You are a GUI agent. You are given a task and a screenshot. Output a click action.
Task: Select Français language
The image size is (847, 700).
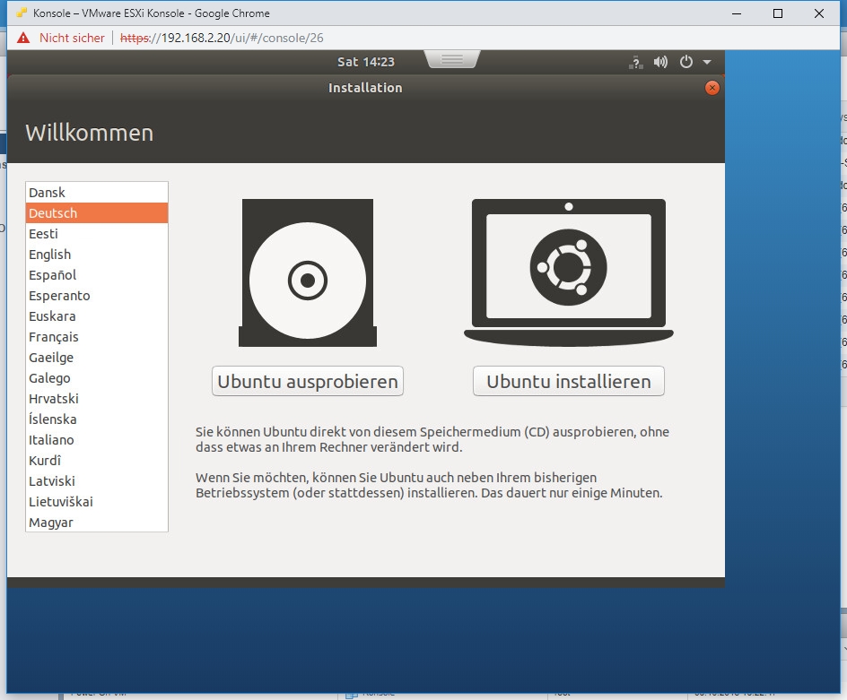(x=97, y=337)
